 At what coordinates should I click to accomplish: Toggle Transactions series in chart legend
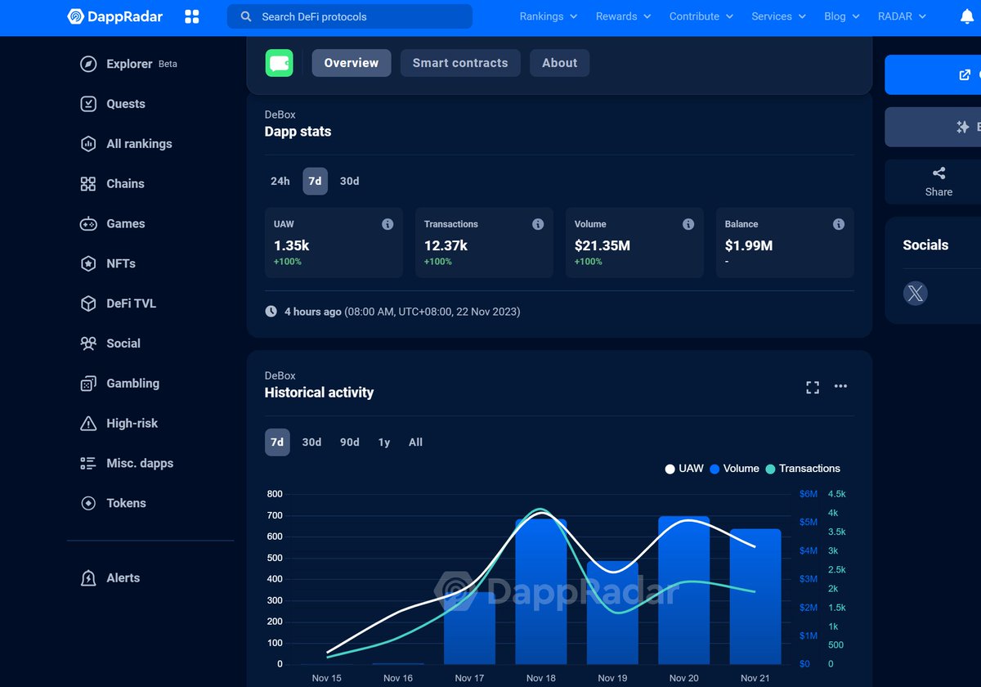pyautogui.click(x=802, y=469)
